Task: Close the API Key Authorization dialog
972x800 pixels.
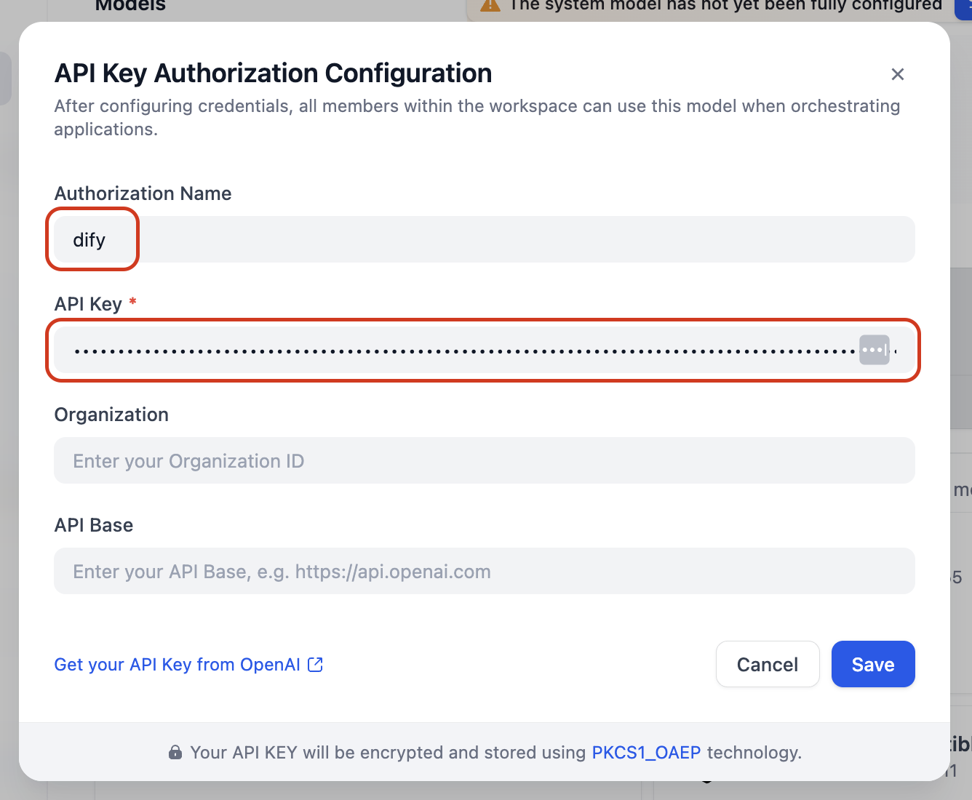Action: tap(898, 74)
